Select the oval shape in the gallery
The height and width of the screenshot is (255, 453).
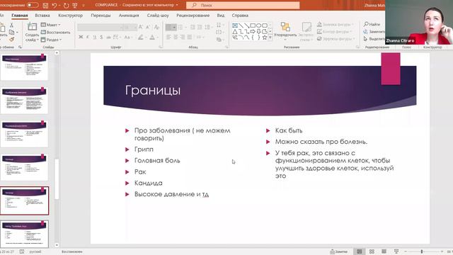tap(258, 25)
